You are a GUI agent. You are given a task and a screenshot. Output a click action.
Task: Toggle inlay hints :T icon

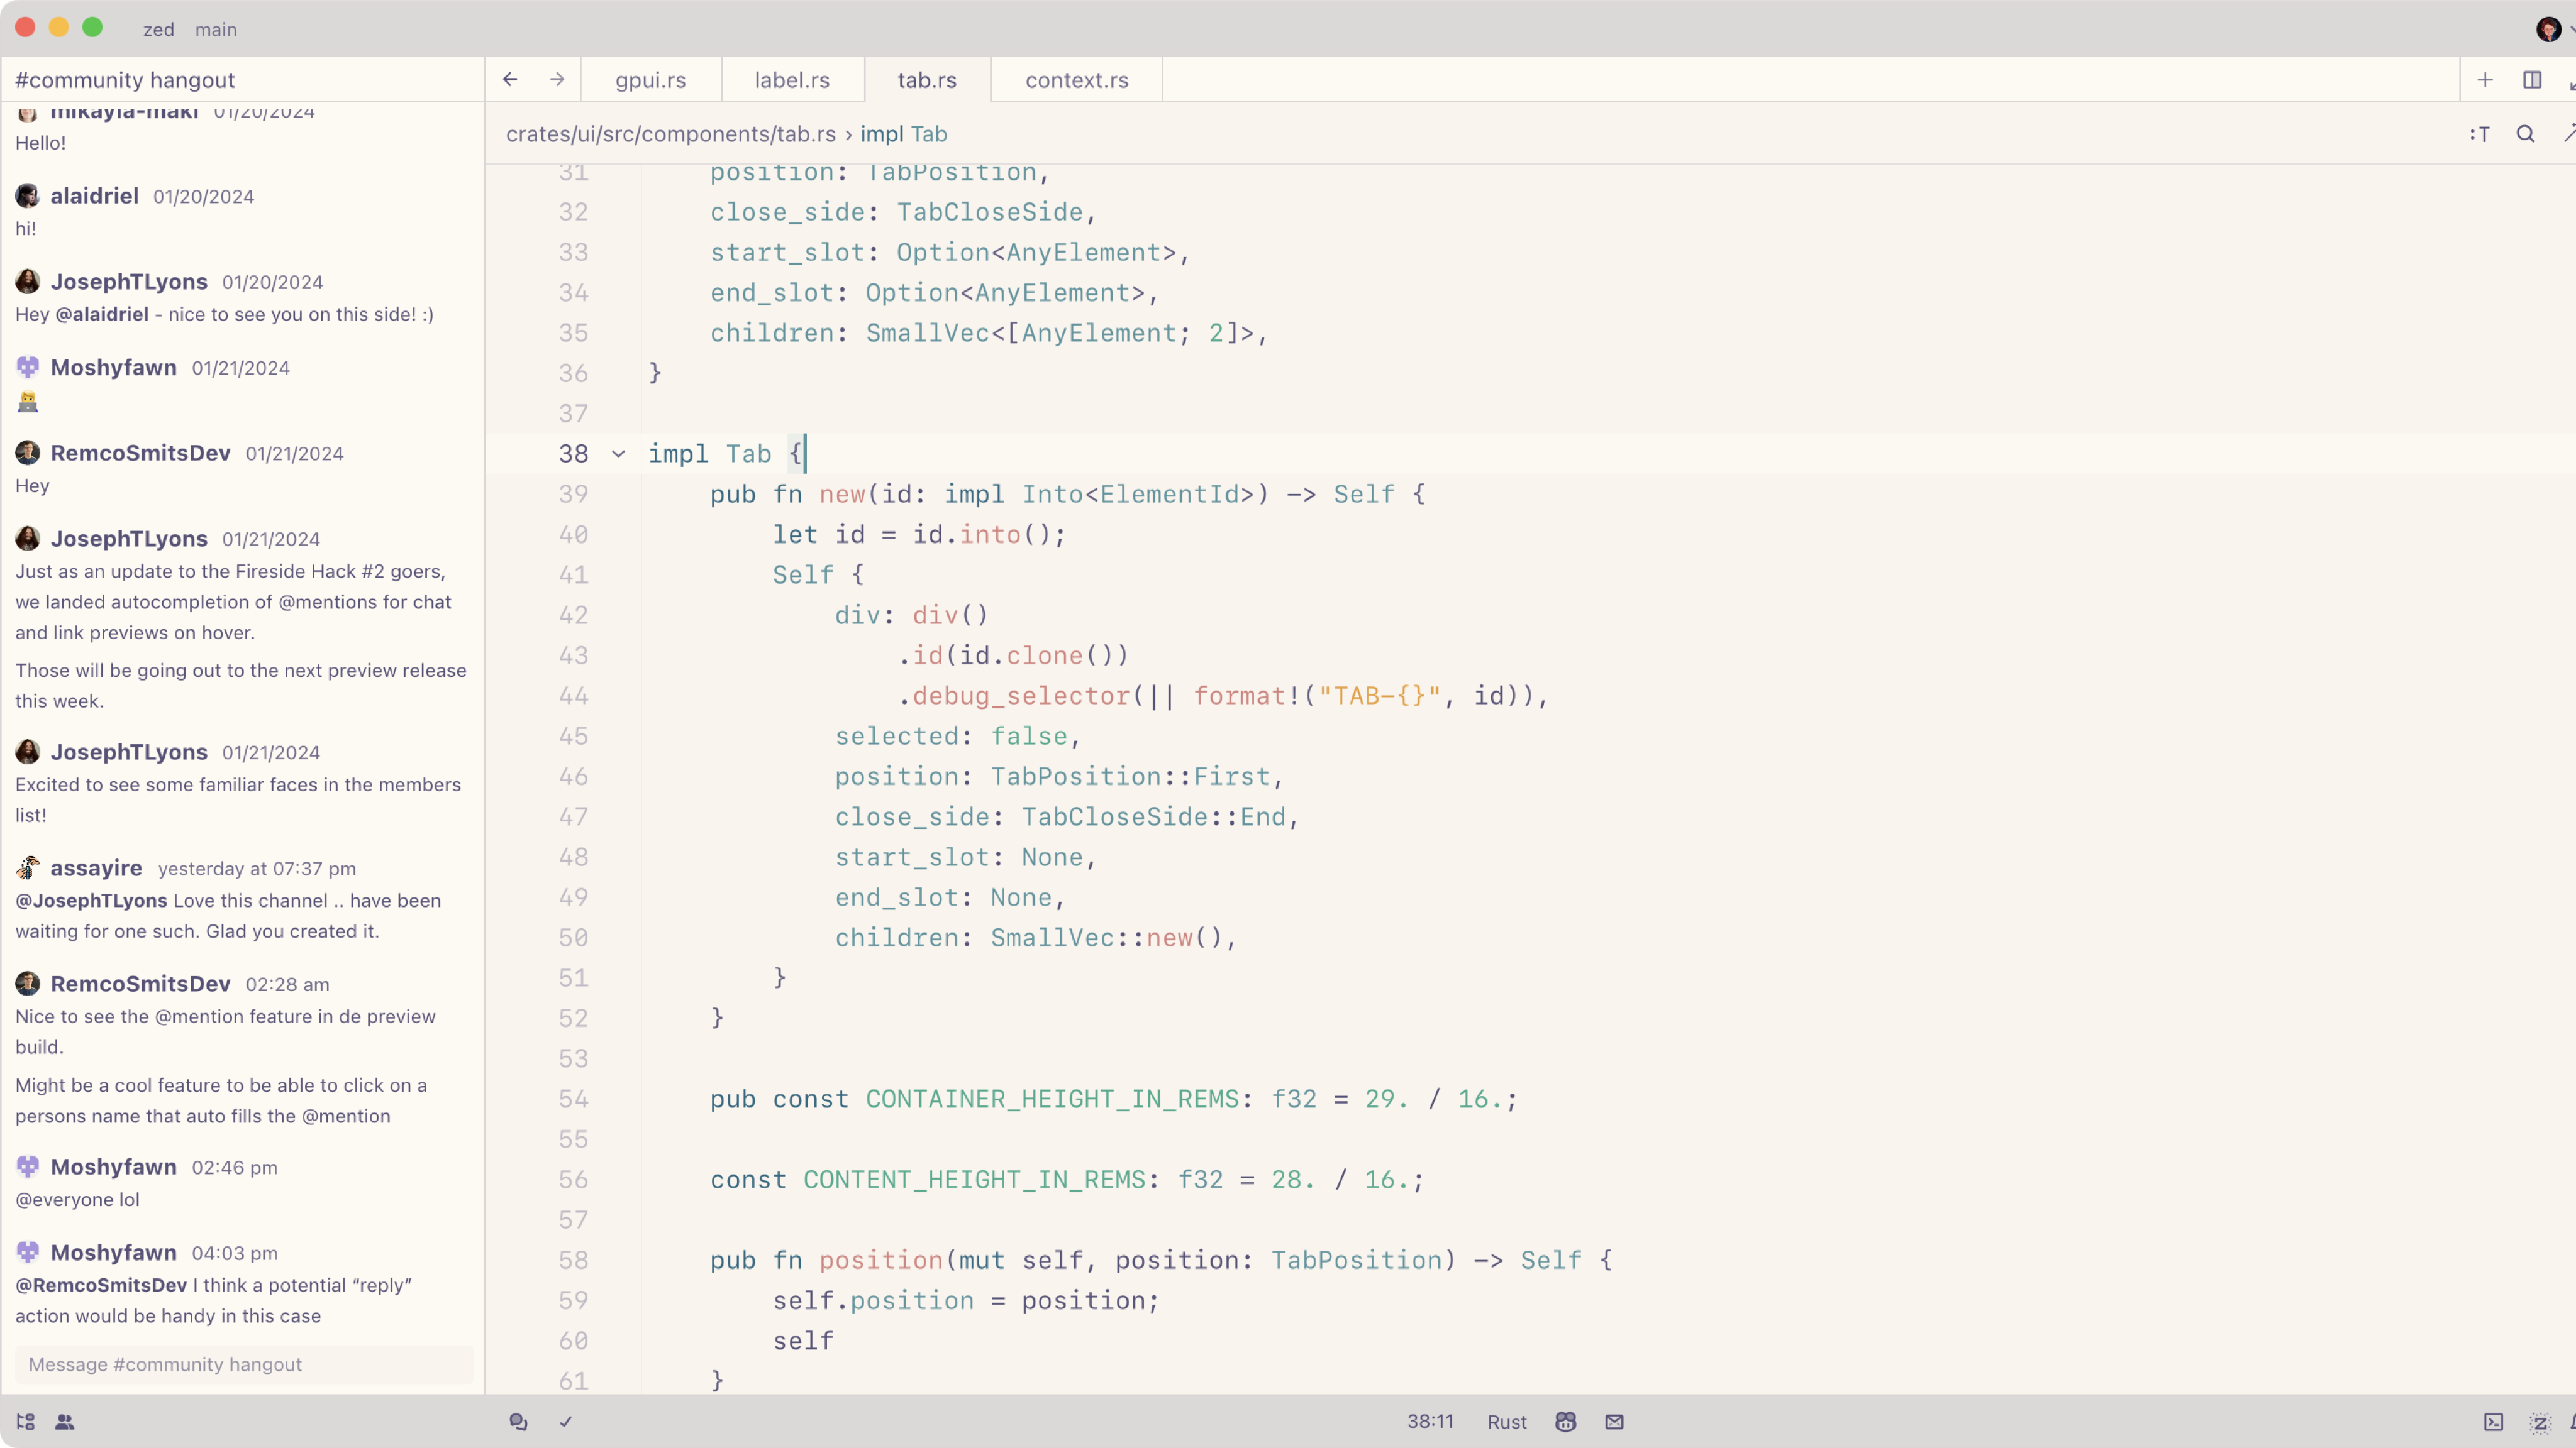[x=2480, y=134]
